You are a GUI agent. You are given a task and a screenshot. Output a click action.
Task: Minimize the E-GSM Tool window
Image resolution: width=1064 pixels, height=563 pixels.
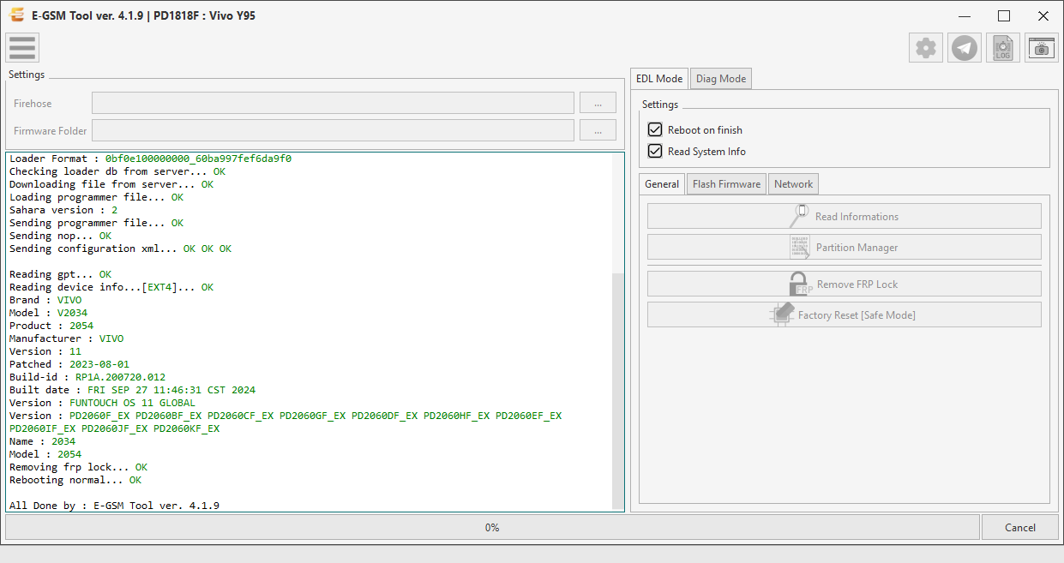click(965, 15)
